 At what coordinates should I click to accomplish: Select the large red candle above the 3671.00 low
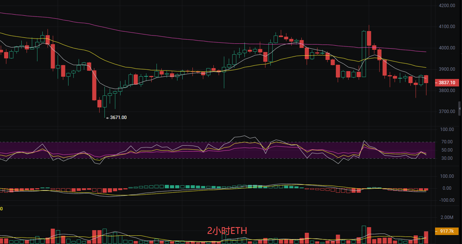[94, 85]
